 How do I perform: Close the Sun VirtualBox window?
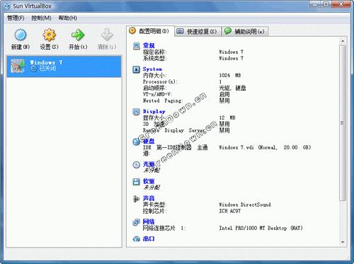coord(341,4)
